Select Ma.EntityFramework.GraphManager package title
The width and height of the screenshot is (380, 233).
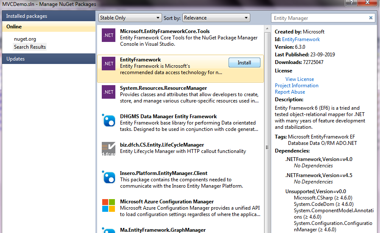[x=162, y=230]
